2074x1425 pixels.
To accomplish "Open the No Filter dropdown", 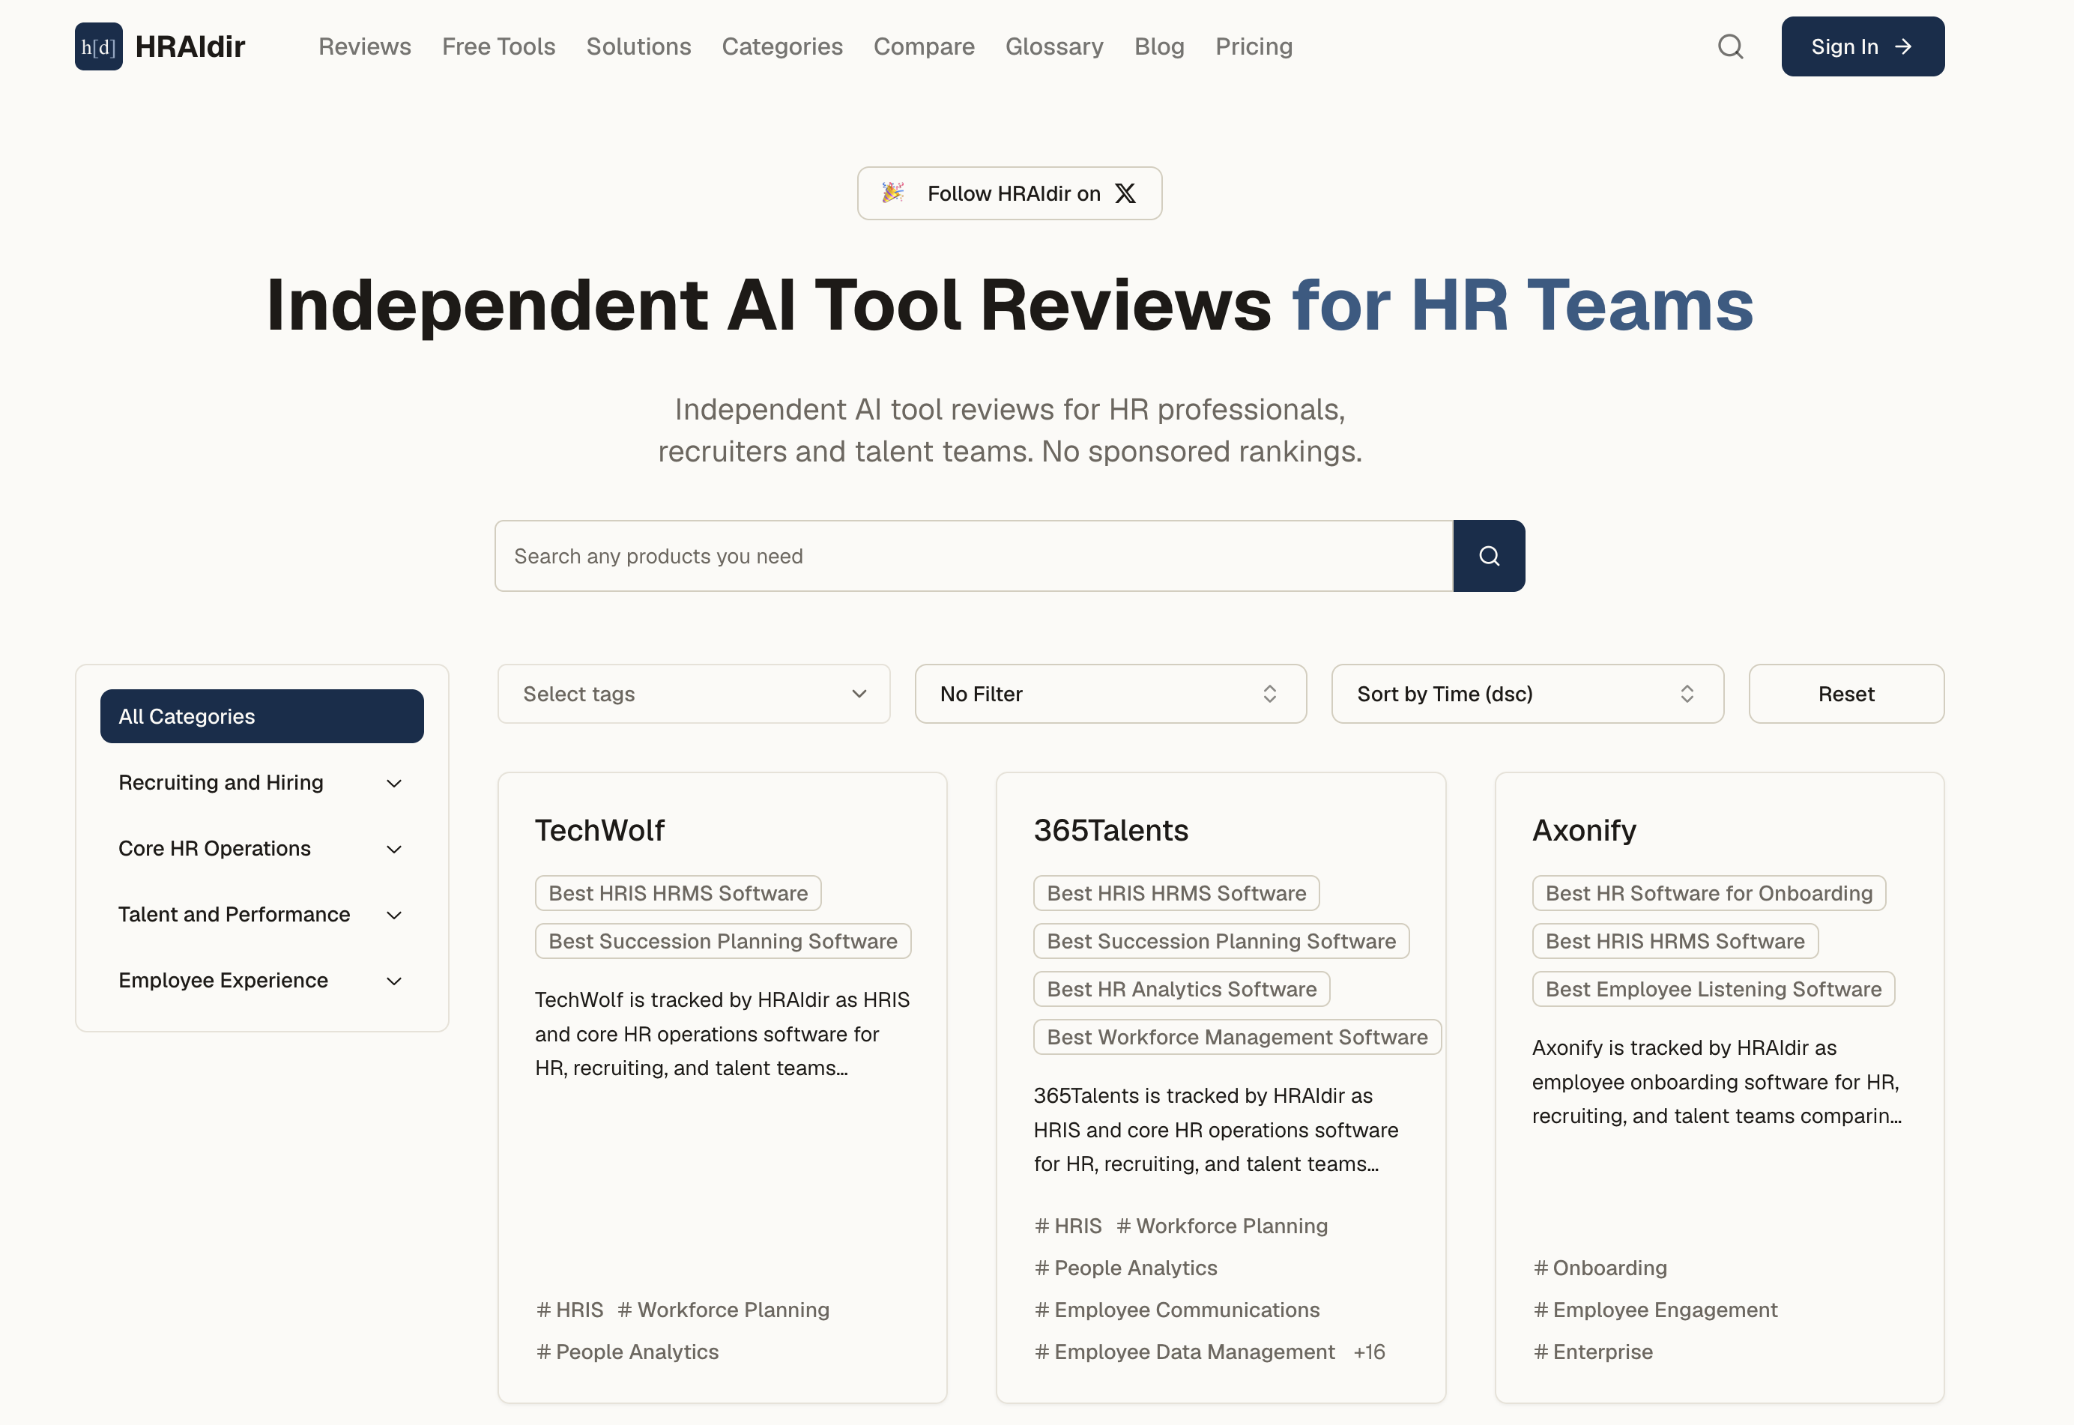I will (x=1110, y=694).
